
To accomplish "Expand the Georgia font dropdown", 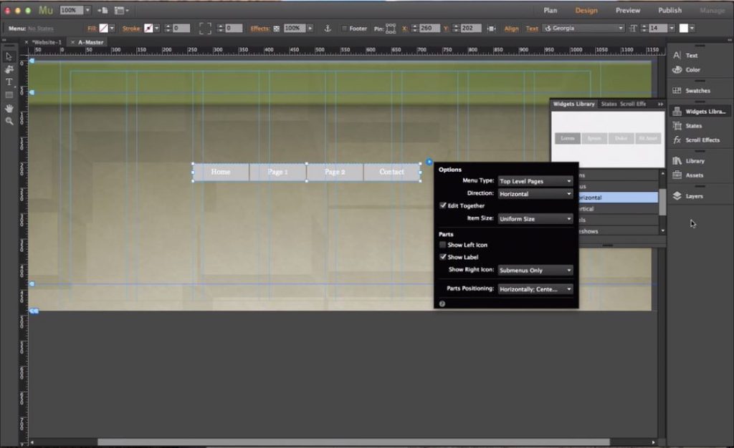I will 620,29.
